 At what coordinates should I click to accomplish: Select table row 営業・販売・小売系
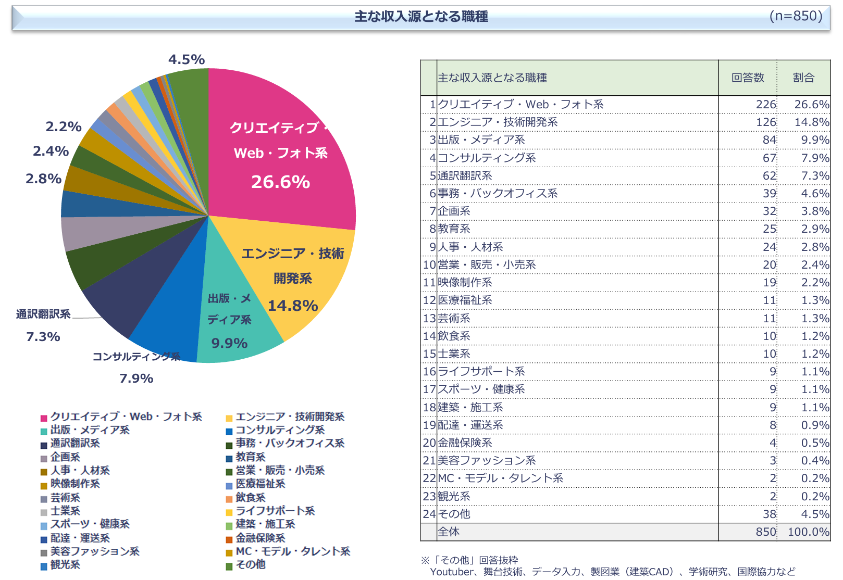[x=625, y=265]
